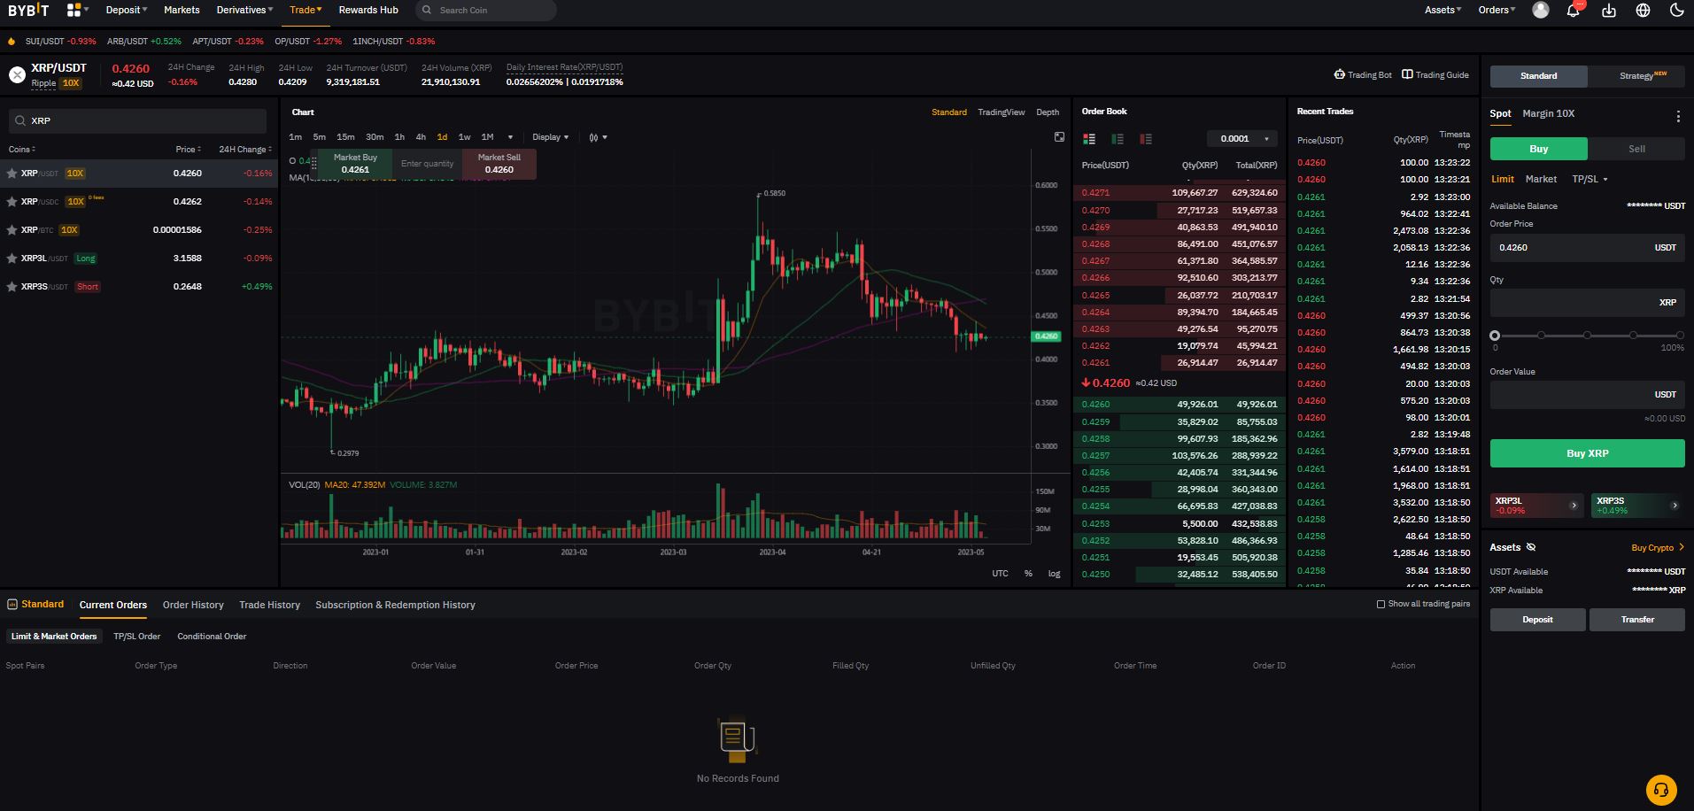The height and width of the screenshot is (811, 1694).
Task: Enable Show all trading pairs
Action: pyautogui.click(x=1381, y=604)
